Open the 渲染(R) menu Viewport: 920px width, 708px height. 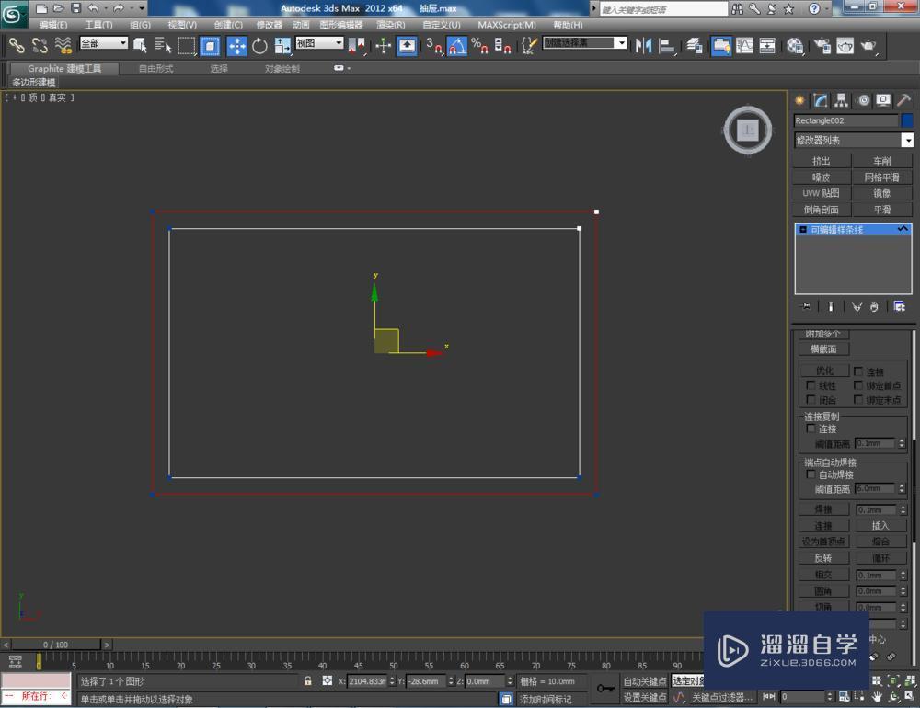click(389, 25)
